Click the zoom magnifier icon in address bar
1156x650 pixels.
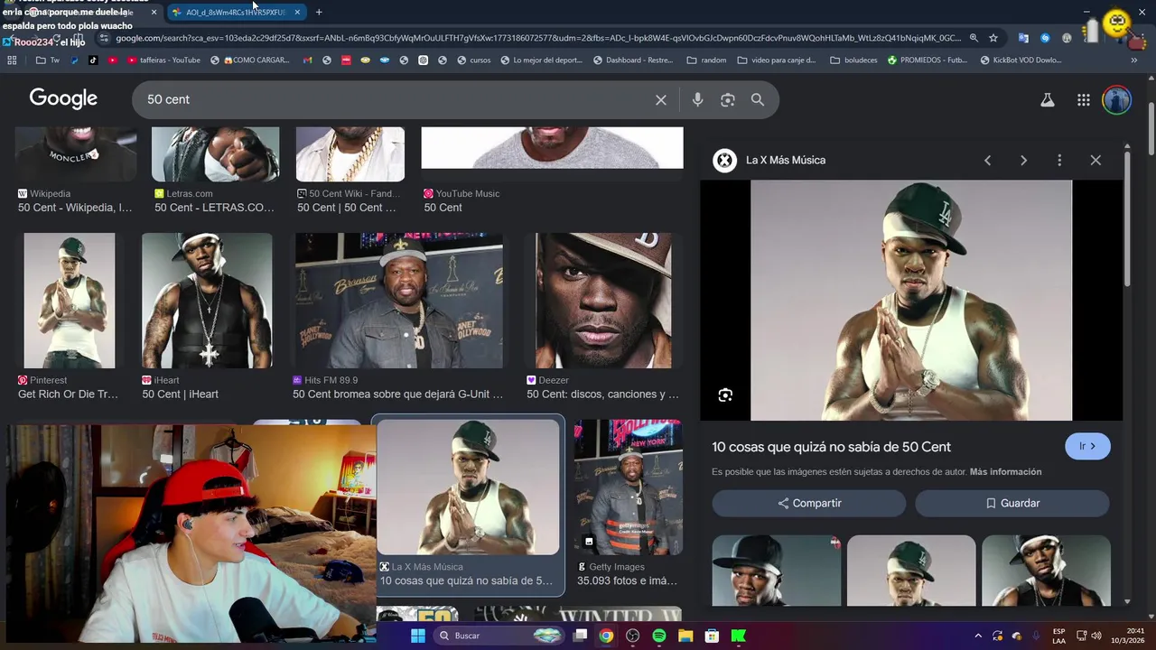click(974, 38)
